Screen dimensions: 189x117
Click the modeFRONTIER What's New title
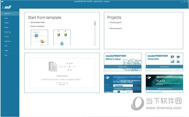pyautogui.click(x=116, y=57)
